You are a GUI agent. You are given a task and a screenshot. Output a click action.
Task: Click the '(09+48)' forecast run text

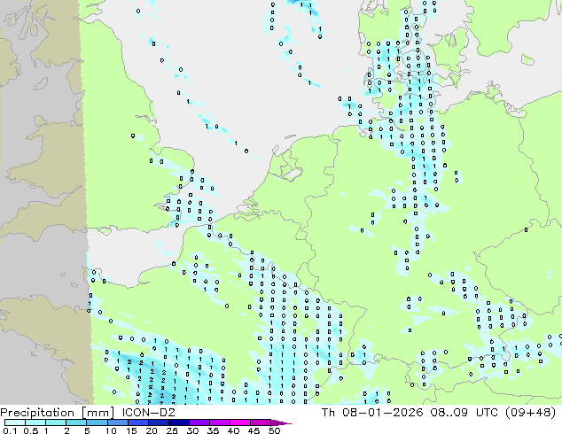tap(530, 413)
